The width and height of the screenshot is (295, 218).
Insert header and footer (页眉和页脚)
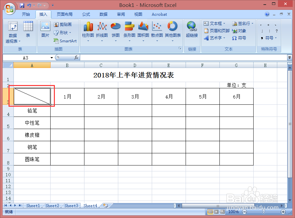[217, 31]
